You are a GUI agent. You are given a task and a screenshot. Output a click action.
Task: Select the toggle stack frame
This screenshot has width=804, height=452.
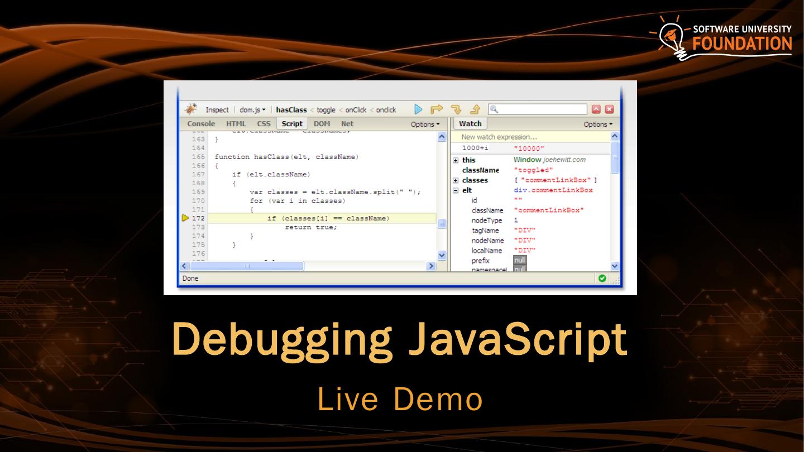tap(326, 110)
